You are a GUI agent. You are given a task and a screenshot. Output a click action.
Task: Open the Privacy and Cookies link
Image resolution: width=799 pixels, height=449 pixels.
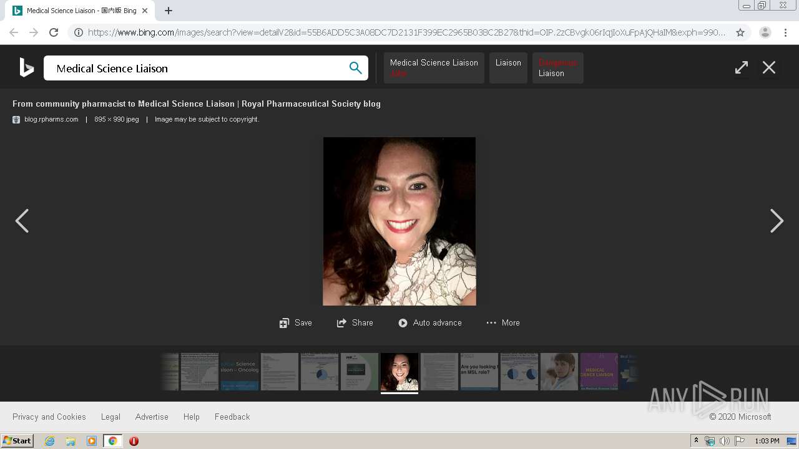coord(49,417)
